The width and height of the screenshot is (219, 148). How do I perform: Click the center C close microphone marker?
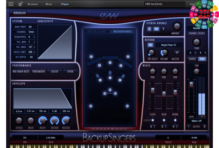(110, 78)
